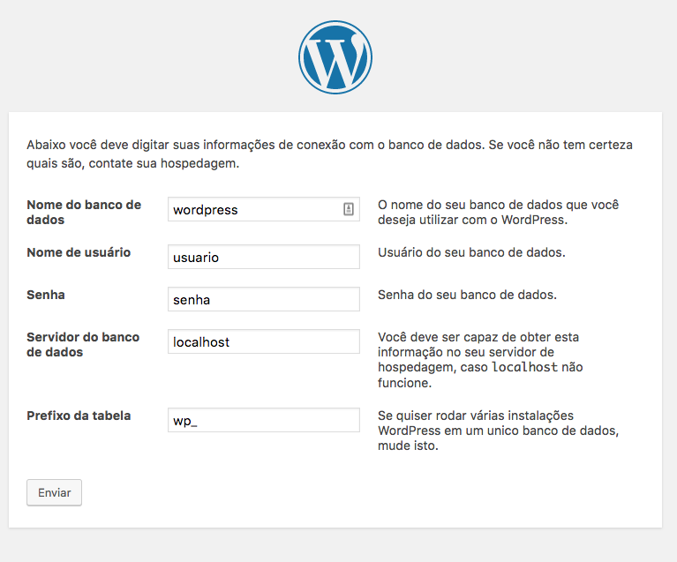Click description 'Senha do seu banco de dados.'
The height and width of the screenshot is (562, 677).
click(x=467, y=295)
